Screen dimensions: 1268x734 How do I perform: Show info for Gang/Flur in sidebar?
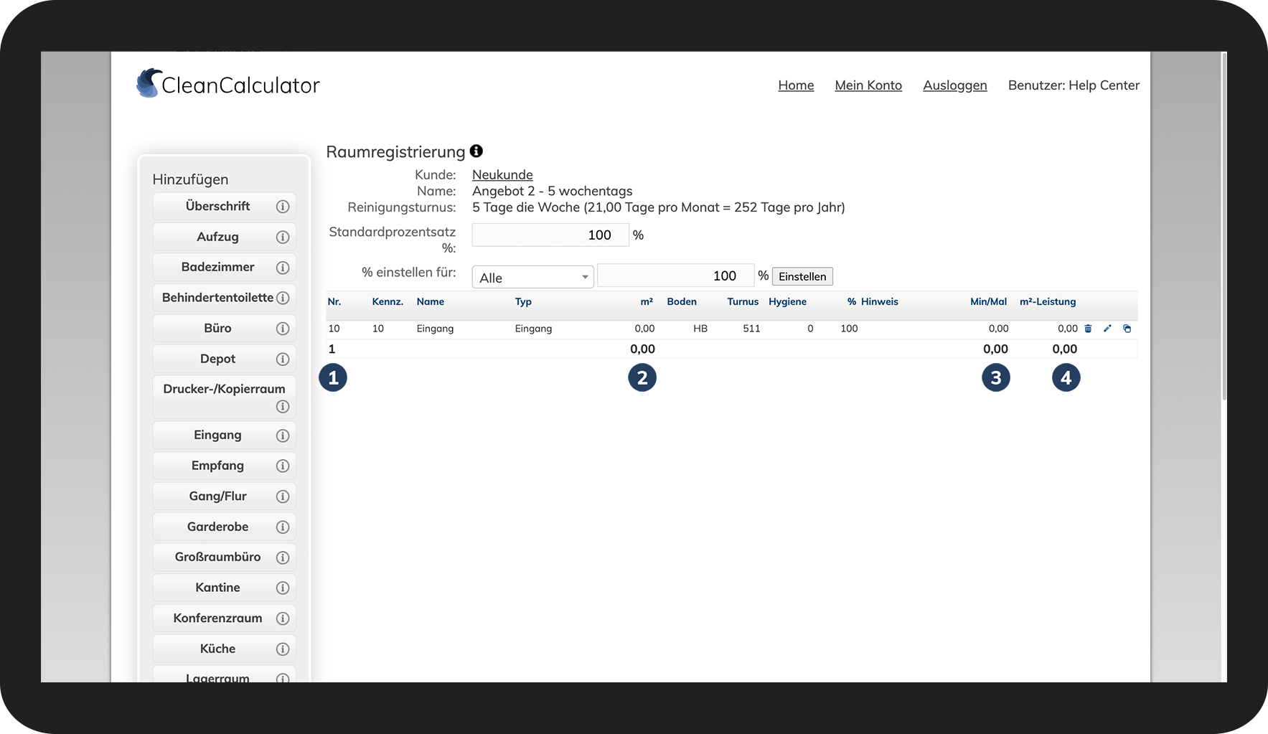(283, 497)
